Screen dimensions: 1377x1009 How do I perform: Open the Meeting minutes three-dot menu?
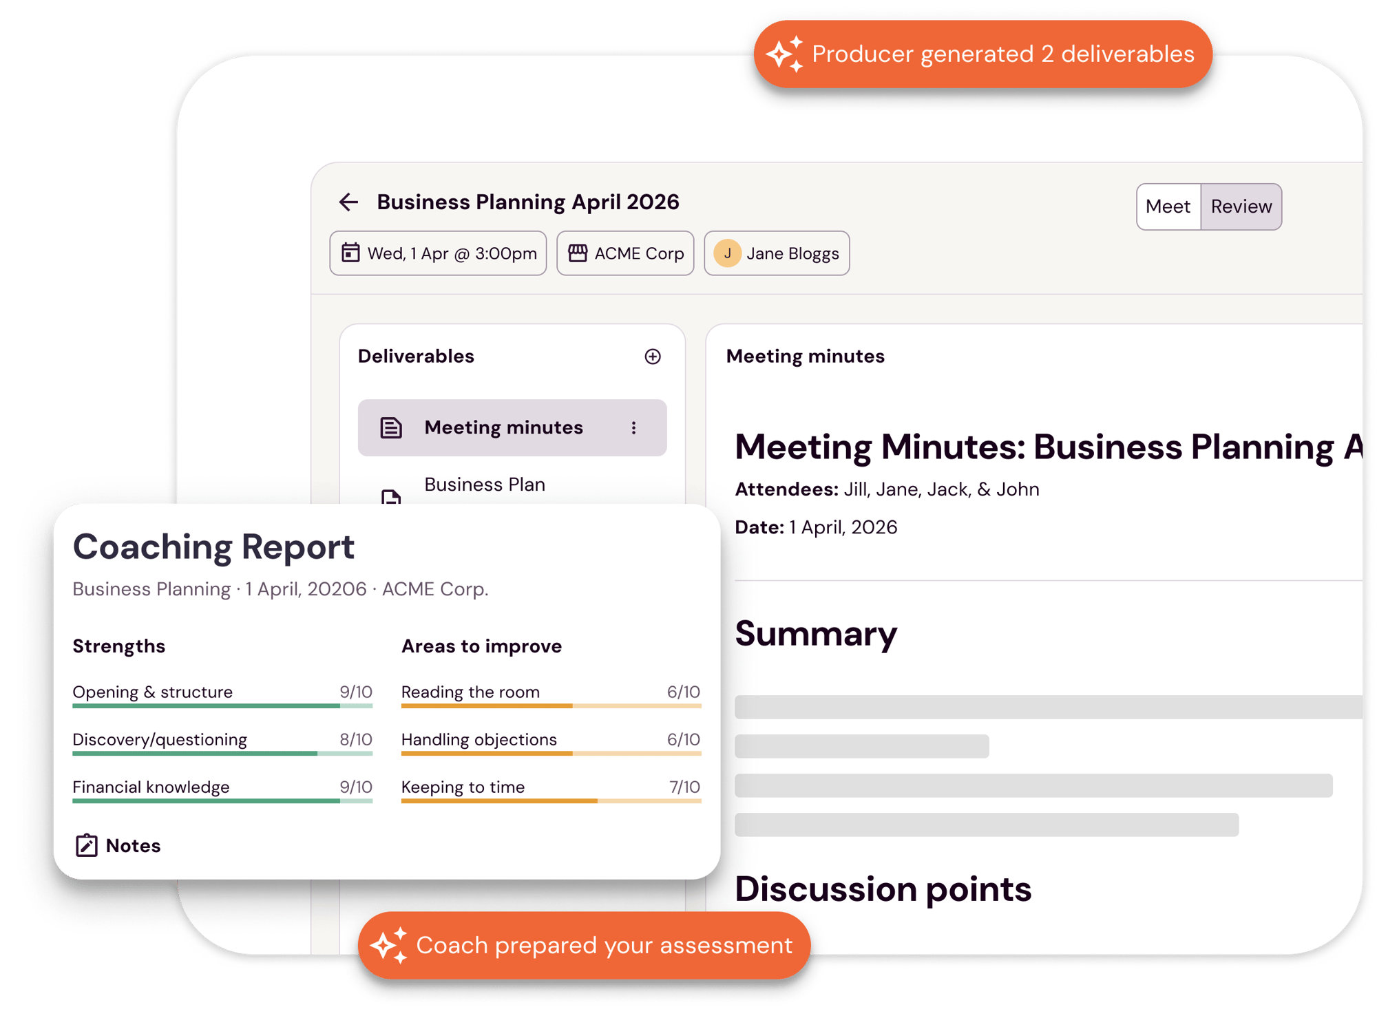(633, 428)
